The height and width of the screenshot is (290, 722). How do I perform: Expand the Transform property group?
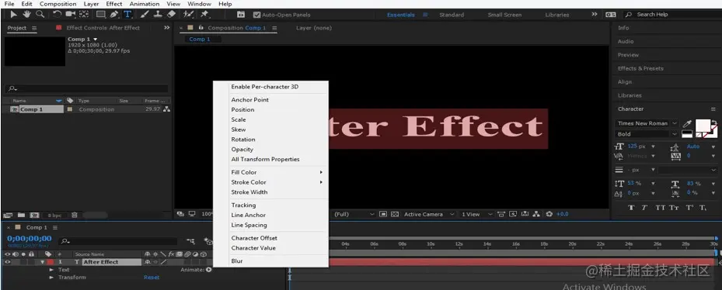tap(51, 278)
